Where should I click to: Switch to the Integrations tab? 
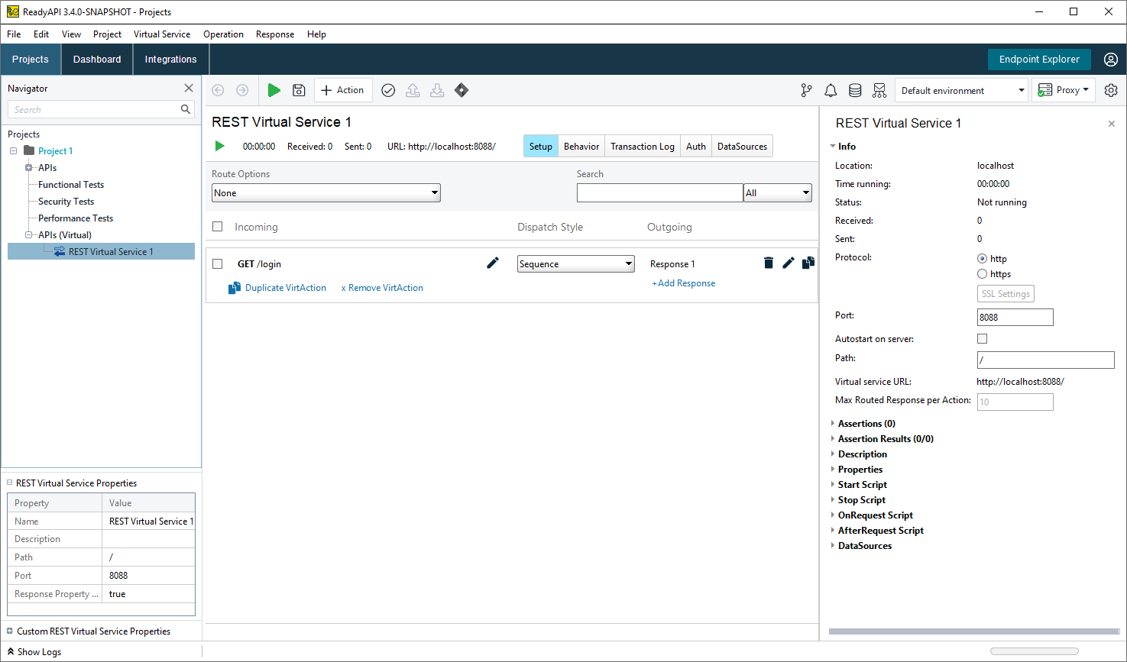click(x=171, y=59)
